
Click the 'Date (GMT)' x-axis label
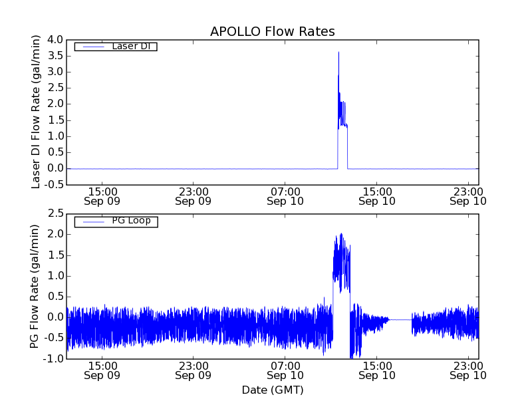tap(273, 390)
